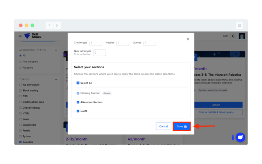Select the Not assigned radio option
The image size is (262, 164).
(x=20, y=62)
